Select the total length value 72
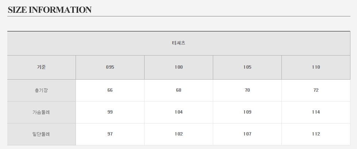357x149 pixels. point(316,90)
